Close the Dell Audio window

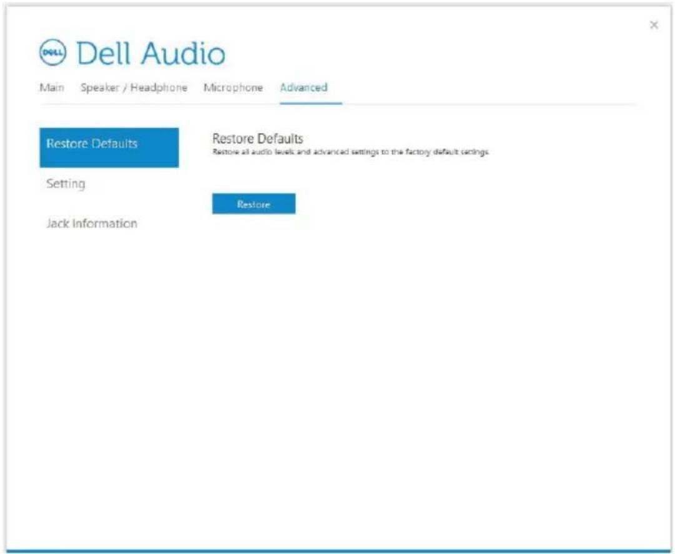click(654, 25)
